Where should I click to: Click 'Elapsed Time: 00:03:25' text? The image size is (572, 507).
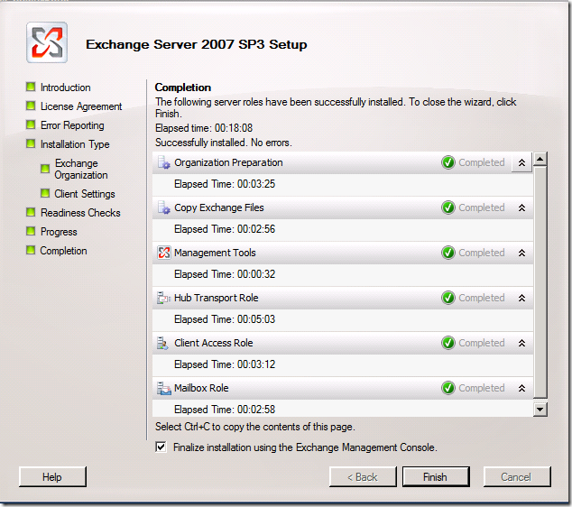(225, 184)
